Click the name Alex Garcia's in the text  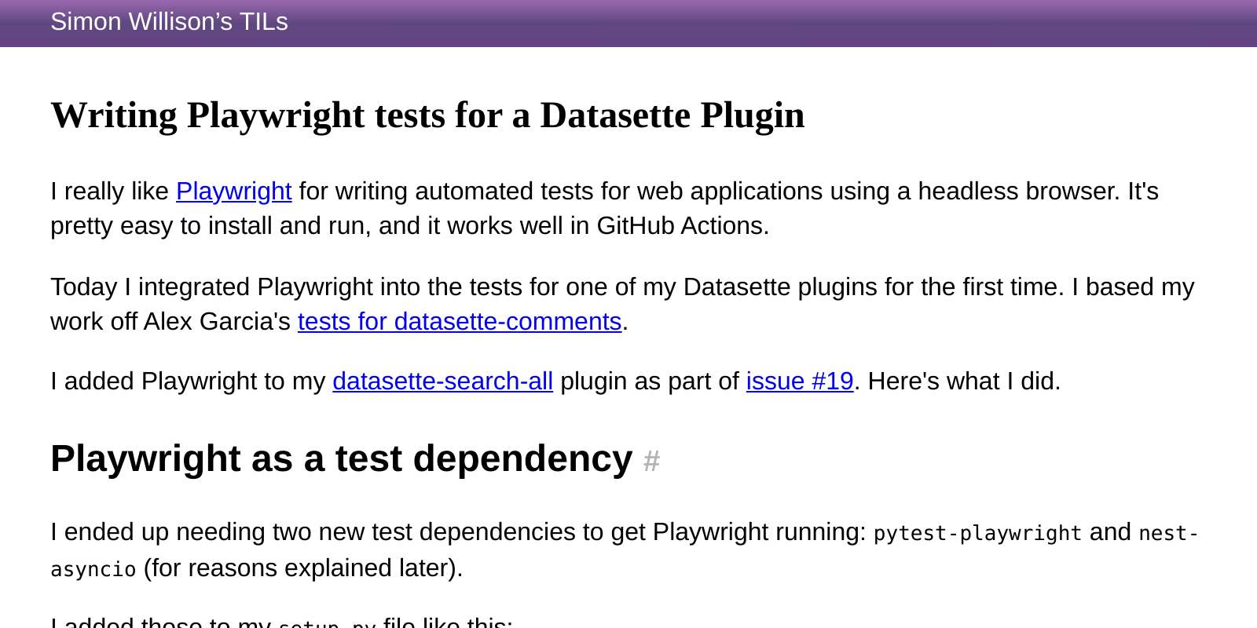click(218, 321)
